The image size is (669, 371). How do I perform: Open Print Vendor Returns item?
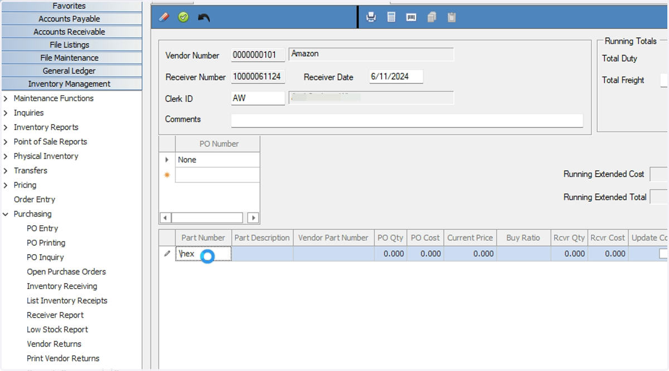63,359
